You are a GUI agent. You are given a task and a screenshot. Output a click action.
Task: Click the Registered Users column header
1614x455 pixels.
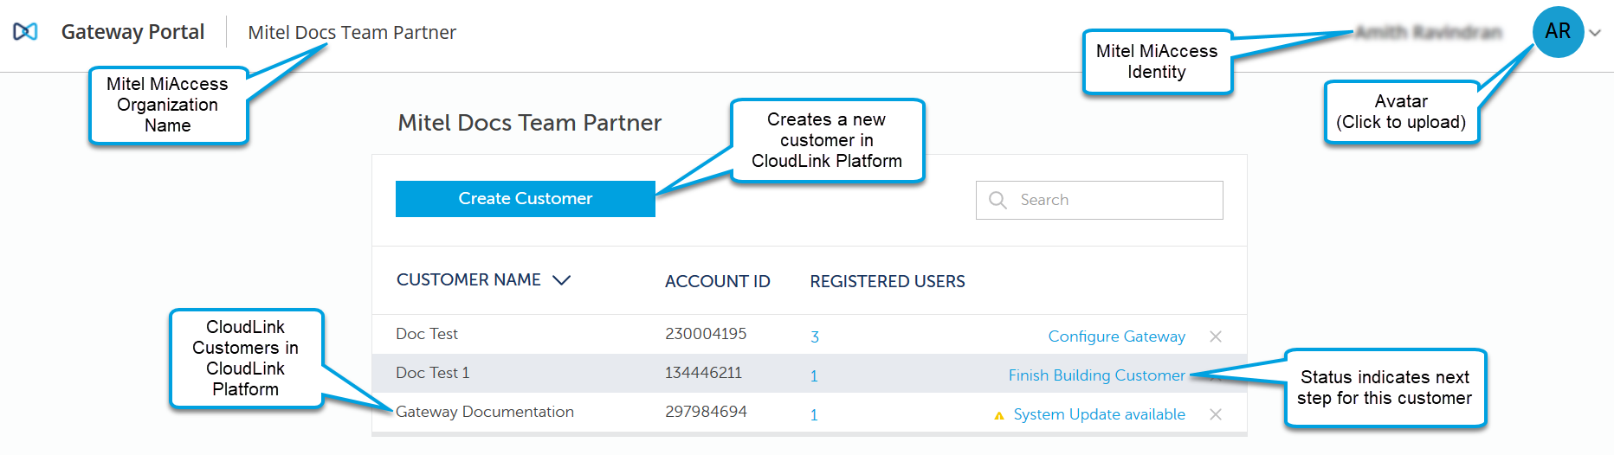(887, 281)
